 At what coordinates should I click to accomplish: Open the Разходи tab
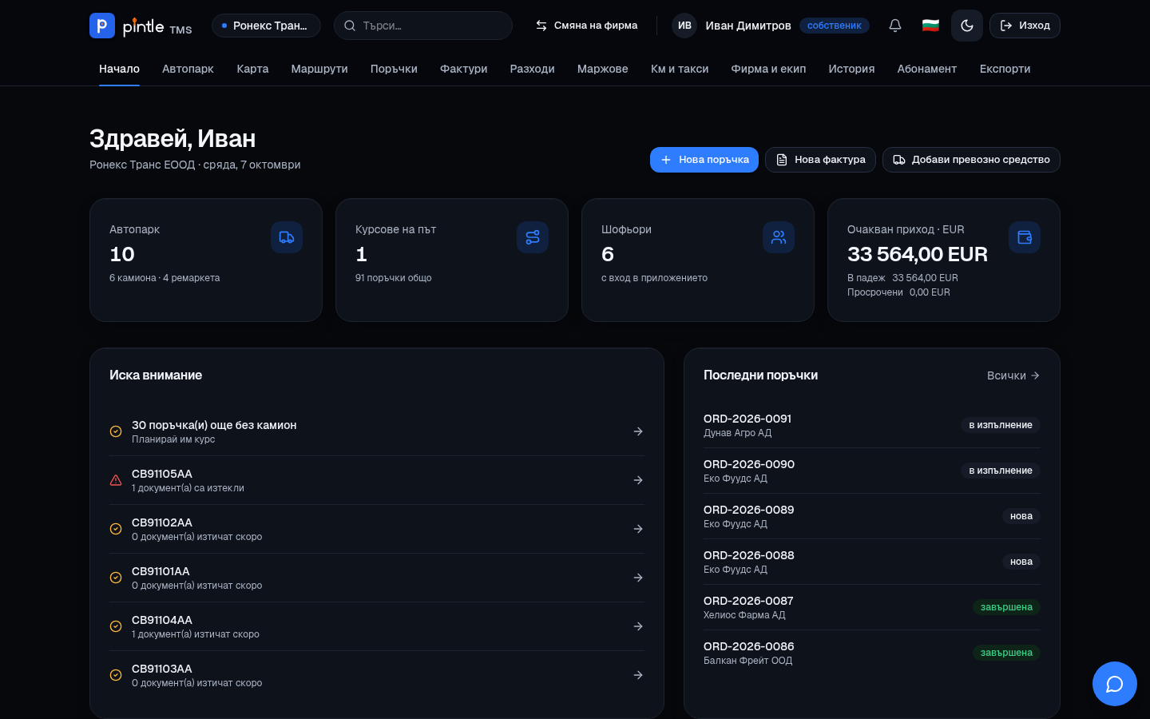pos(533,69)
